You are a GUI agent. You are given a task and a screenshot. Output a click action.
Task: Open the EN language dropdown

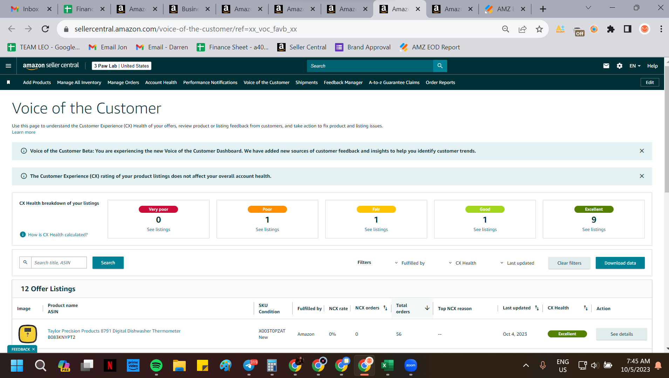pos(635,66)
